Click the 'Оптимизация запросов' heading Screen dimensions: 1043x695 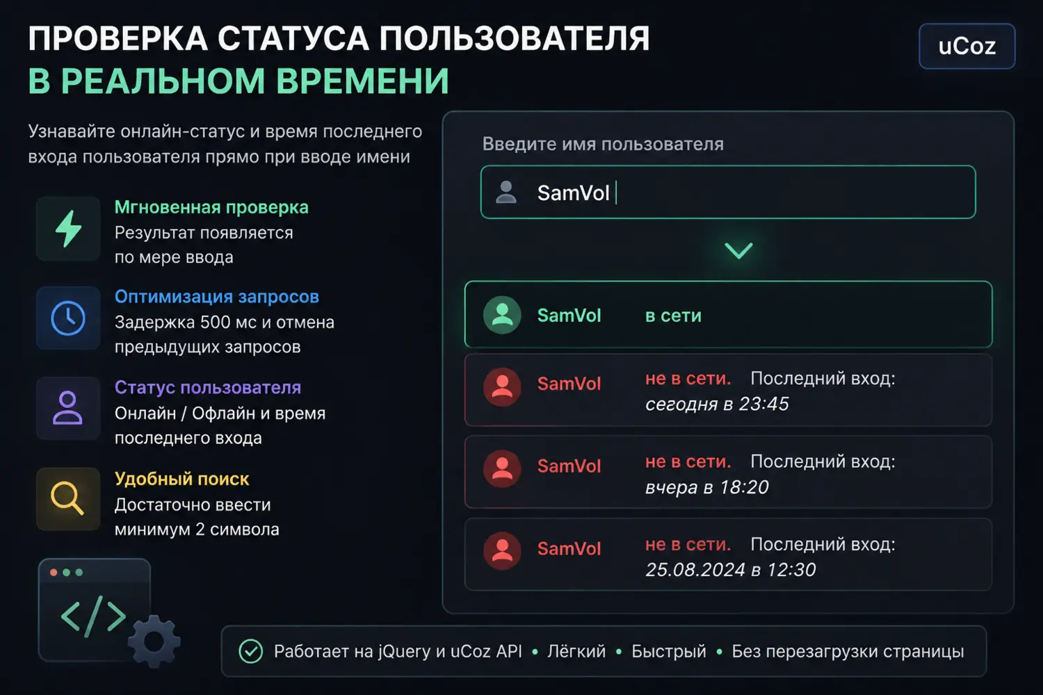(217, 297)
